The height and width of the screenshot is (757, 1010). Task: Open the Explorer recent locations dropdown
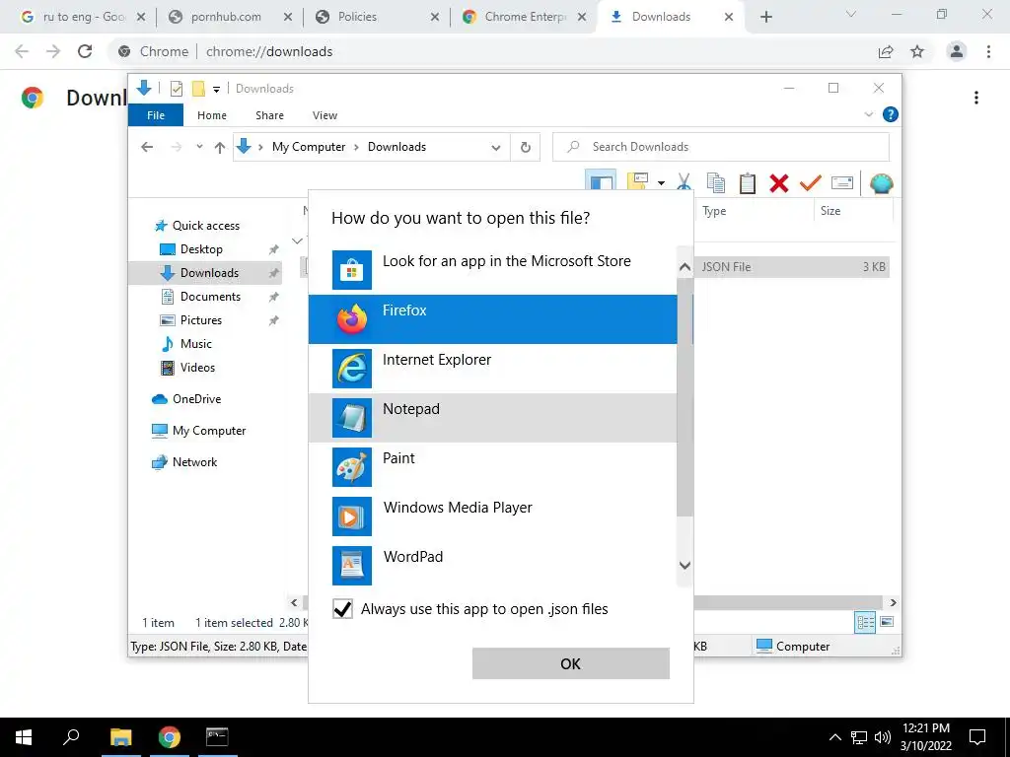tap(199, 147)
